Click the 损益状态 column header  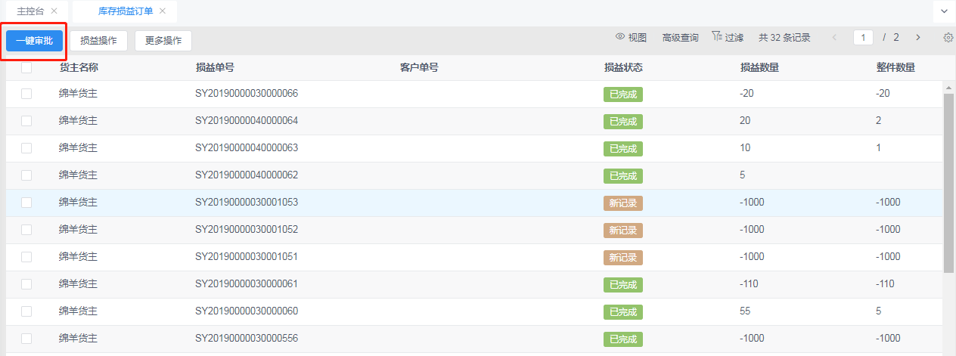(623, 67)
